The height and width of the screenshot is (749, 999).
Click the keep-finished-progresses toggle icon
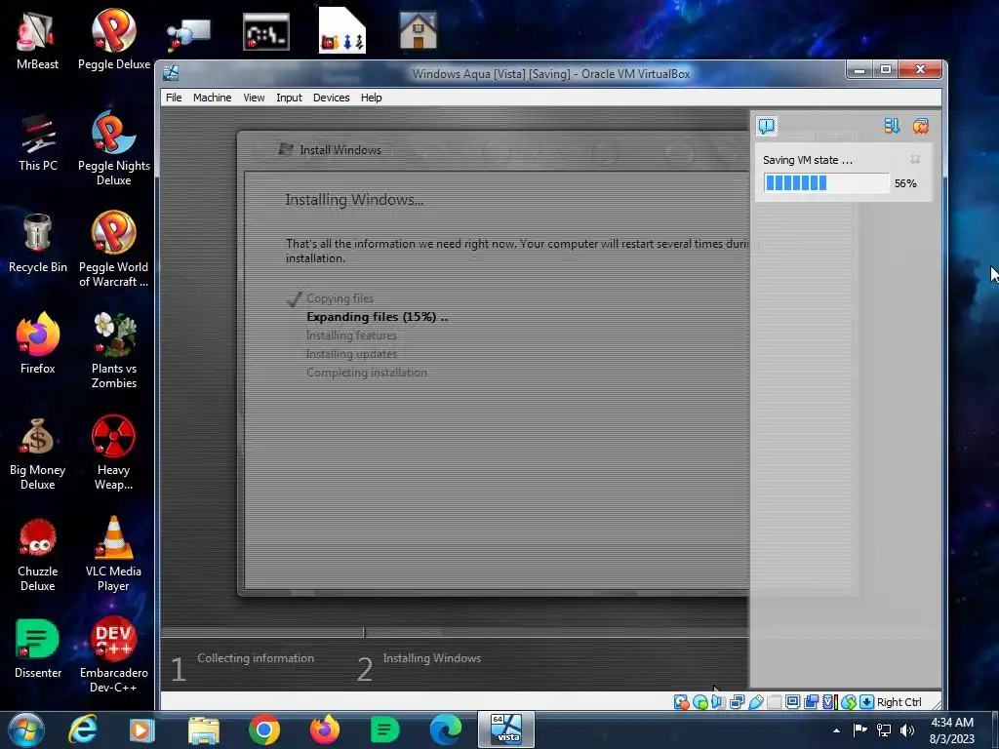[x=892, y=126]
